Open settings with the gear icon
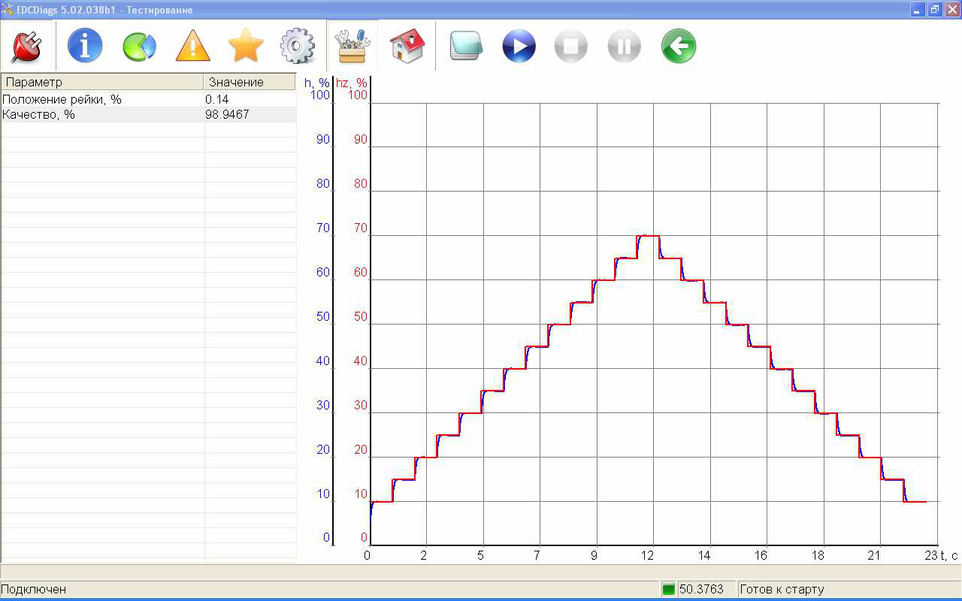 coord(298,47)
